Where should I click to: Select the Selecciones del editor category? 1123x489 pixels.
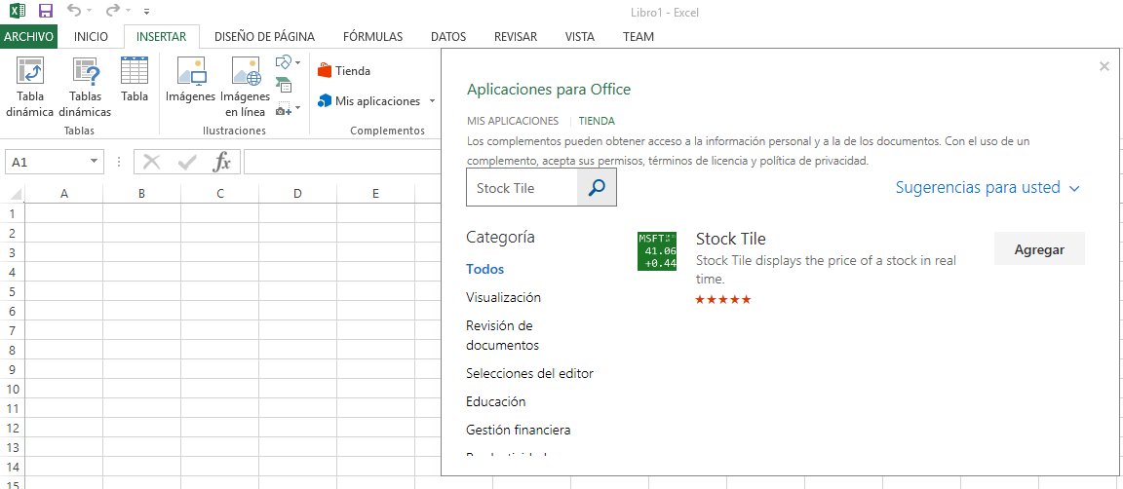click(529, 373)
